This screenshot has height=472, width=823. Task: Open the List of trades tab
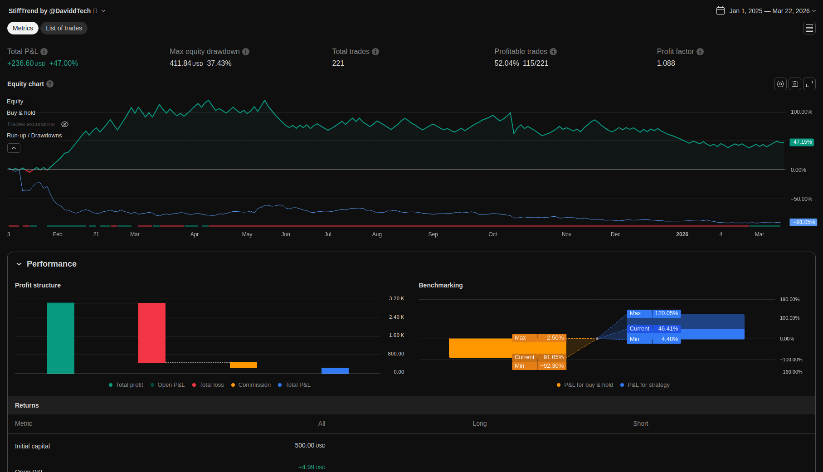[64, 28]
